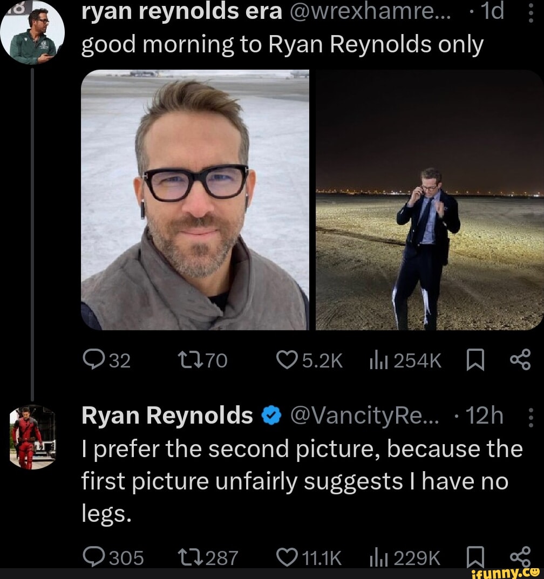The image size is (544, 579).
Task: Open Ryan Reynolds' Deadpool avatar
Action: pyautogui.click(x=32, y=436)
